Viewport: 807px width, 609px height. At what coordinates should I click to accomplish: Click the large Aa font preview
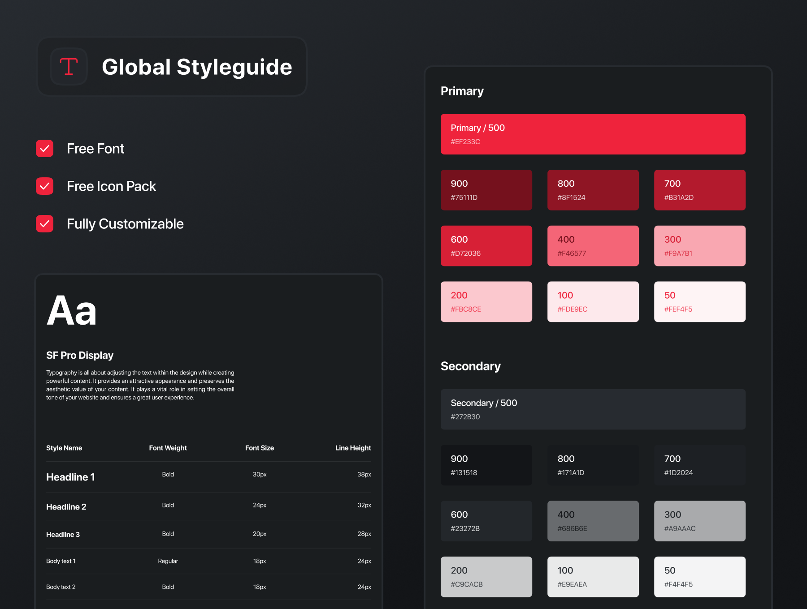72,311
